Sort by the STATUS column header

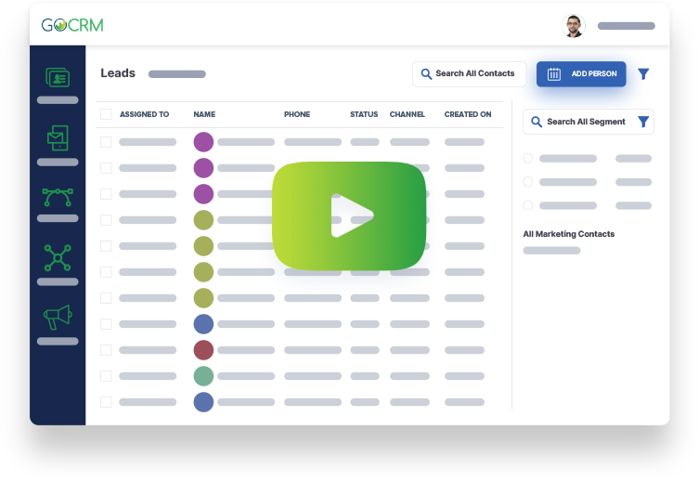(x=364, y=114)
